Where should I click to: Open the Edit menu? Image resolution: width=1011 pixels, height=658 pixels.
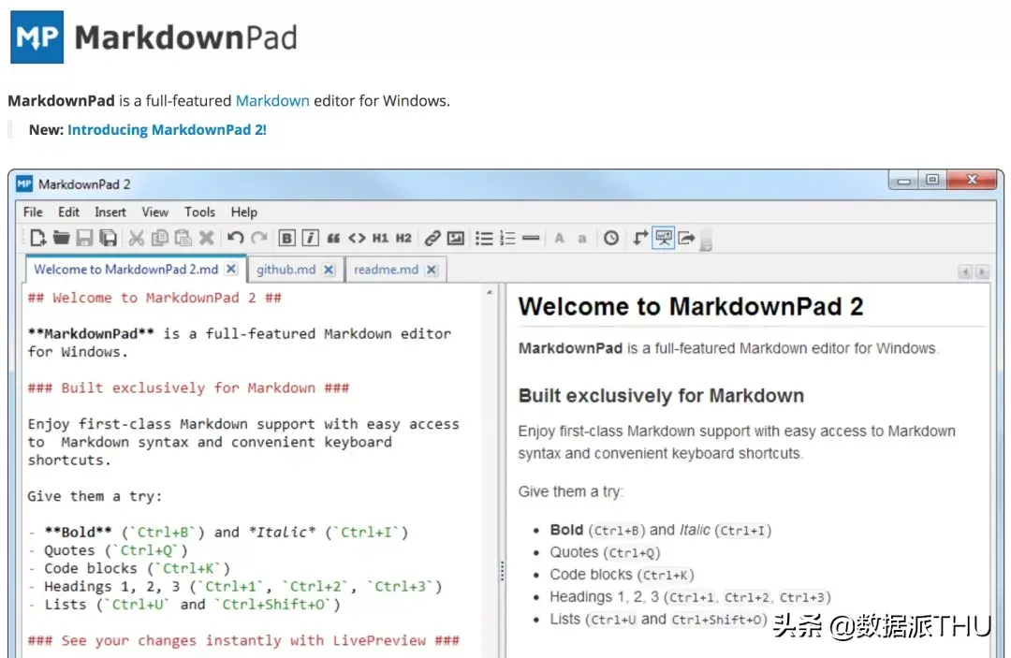click(x=68, y=212)
